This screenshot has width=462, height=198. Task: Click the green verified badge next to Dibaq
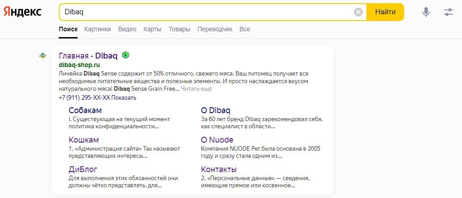pyautogui.click(x=126, y=55)
